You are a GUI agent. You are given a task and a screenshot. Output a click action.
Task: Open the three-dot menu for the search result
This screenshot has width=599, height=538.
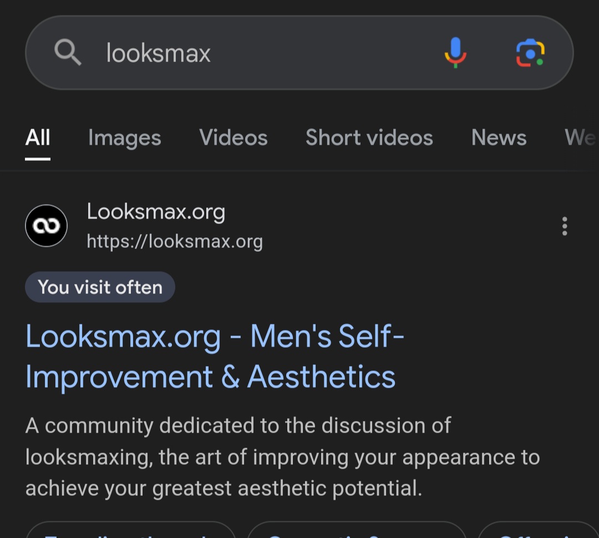564,226
